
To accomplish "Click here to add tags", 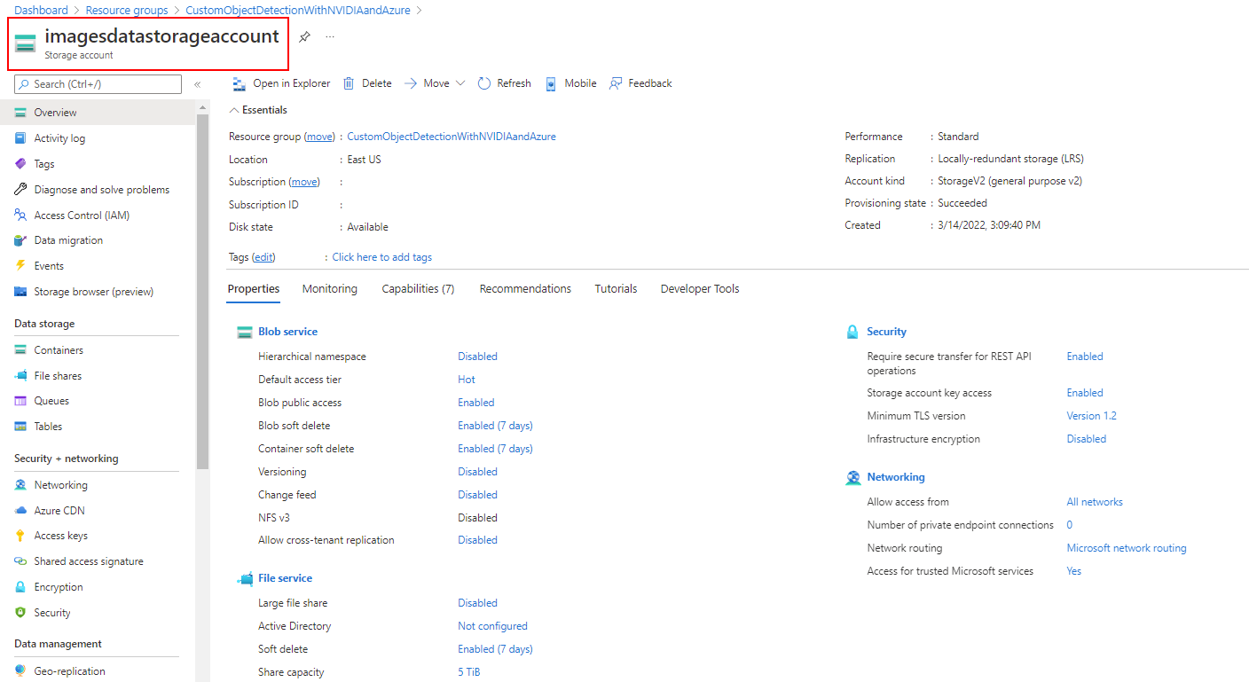I will pyautogui.click(x=382, y=257).
